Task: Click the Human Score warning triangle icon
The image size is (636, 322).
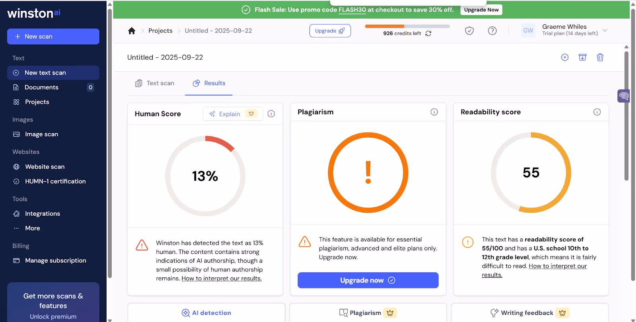Action: point(142,245)
